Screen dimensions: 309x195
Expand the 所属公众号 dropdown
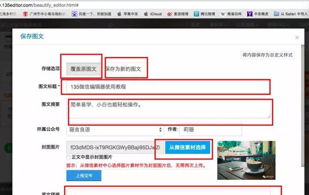tap(115, 130)
